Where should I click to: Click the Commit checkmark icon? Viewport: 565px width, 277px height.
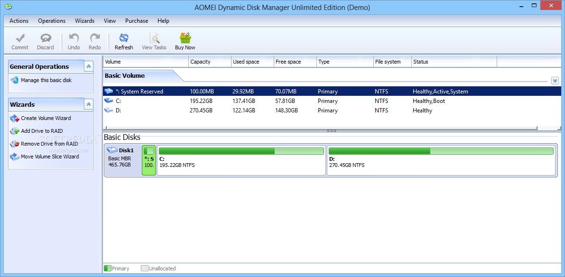[x=20, y=38]
